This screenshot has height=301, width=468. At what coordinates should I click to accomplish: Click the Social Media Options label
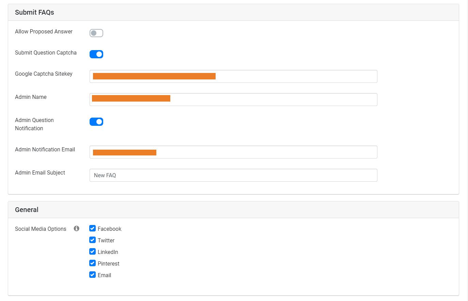click(x=41, y=229)
